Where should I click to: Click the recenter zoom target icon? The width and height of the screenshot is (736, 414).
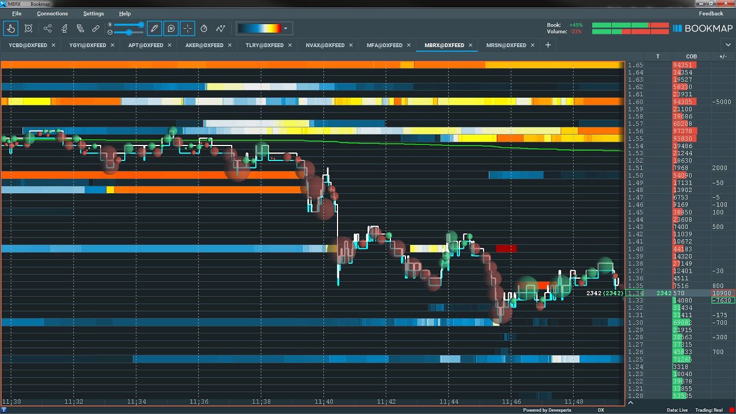pos(28,28)
